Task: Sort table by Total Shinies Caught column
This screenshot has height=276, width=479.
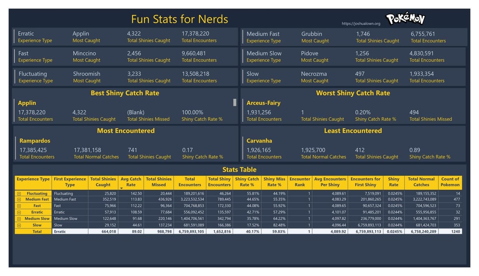Action: click(x=103, y=182)
